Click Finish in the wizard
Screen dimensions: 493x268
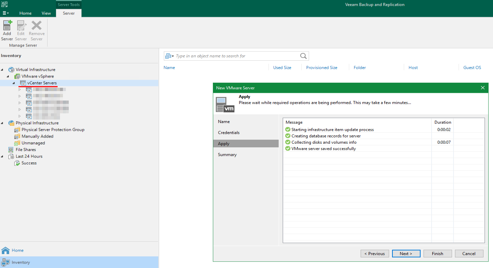pyautogui.click(x=437, y=254)
